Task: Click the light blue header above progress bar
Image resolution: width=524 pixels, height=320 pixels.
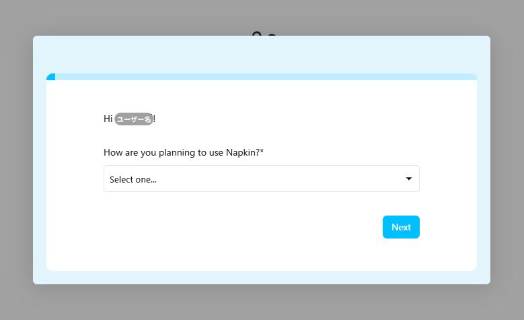Action: coord(262,55)
